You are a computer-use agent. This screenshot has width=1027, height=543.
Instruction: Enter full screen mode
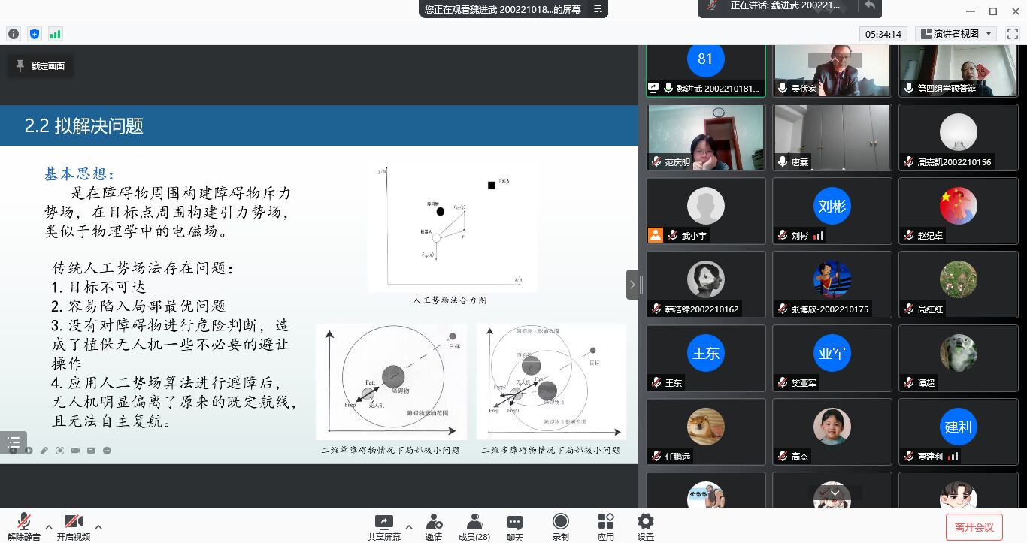tap(1012, 34)
